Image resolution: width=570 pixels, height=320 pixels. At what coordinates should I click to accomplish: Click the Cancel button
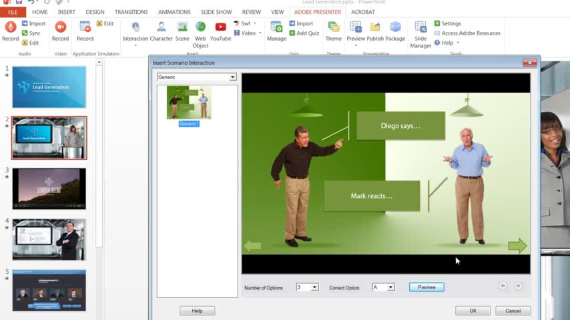513,311
